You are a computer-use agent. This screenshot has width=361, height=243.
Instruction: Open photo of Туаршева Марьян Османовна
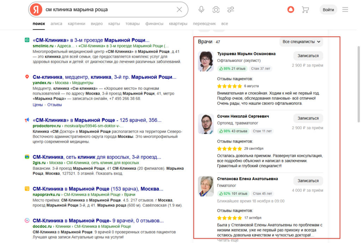pos(206,61)
